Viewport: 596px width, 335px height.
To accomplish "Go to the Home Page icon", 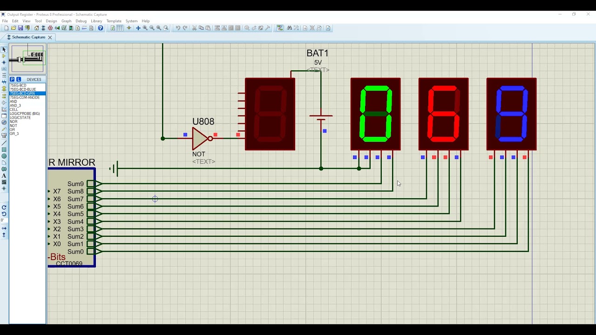I will tap(36, 28).
